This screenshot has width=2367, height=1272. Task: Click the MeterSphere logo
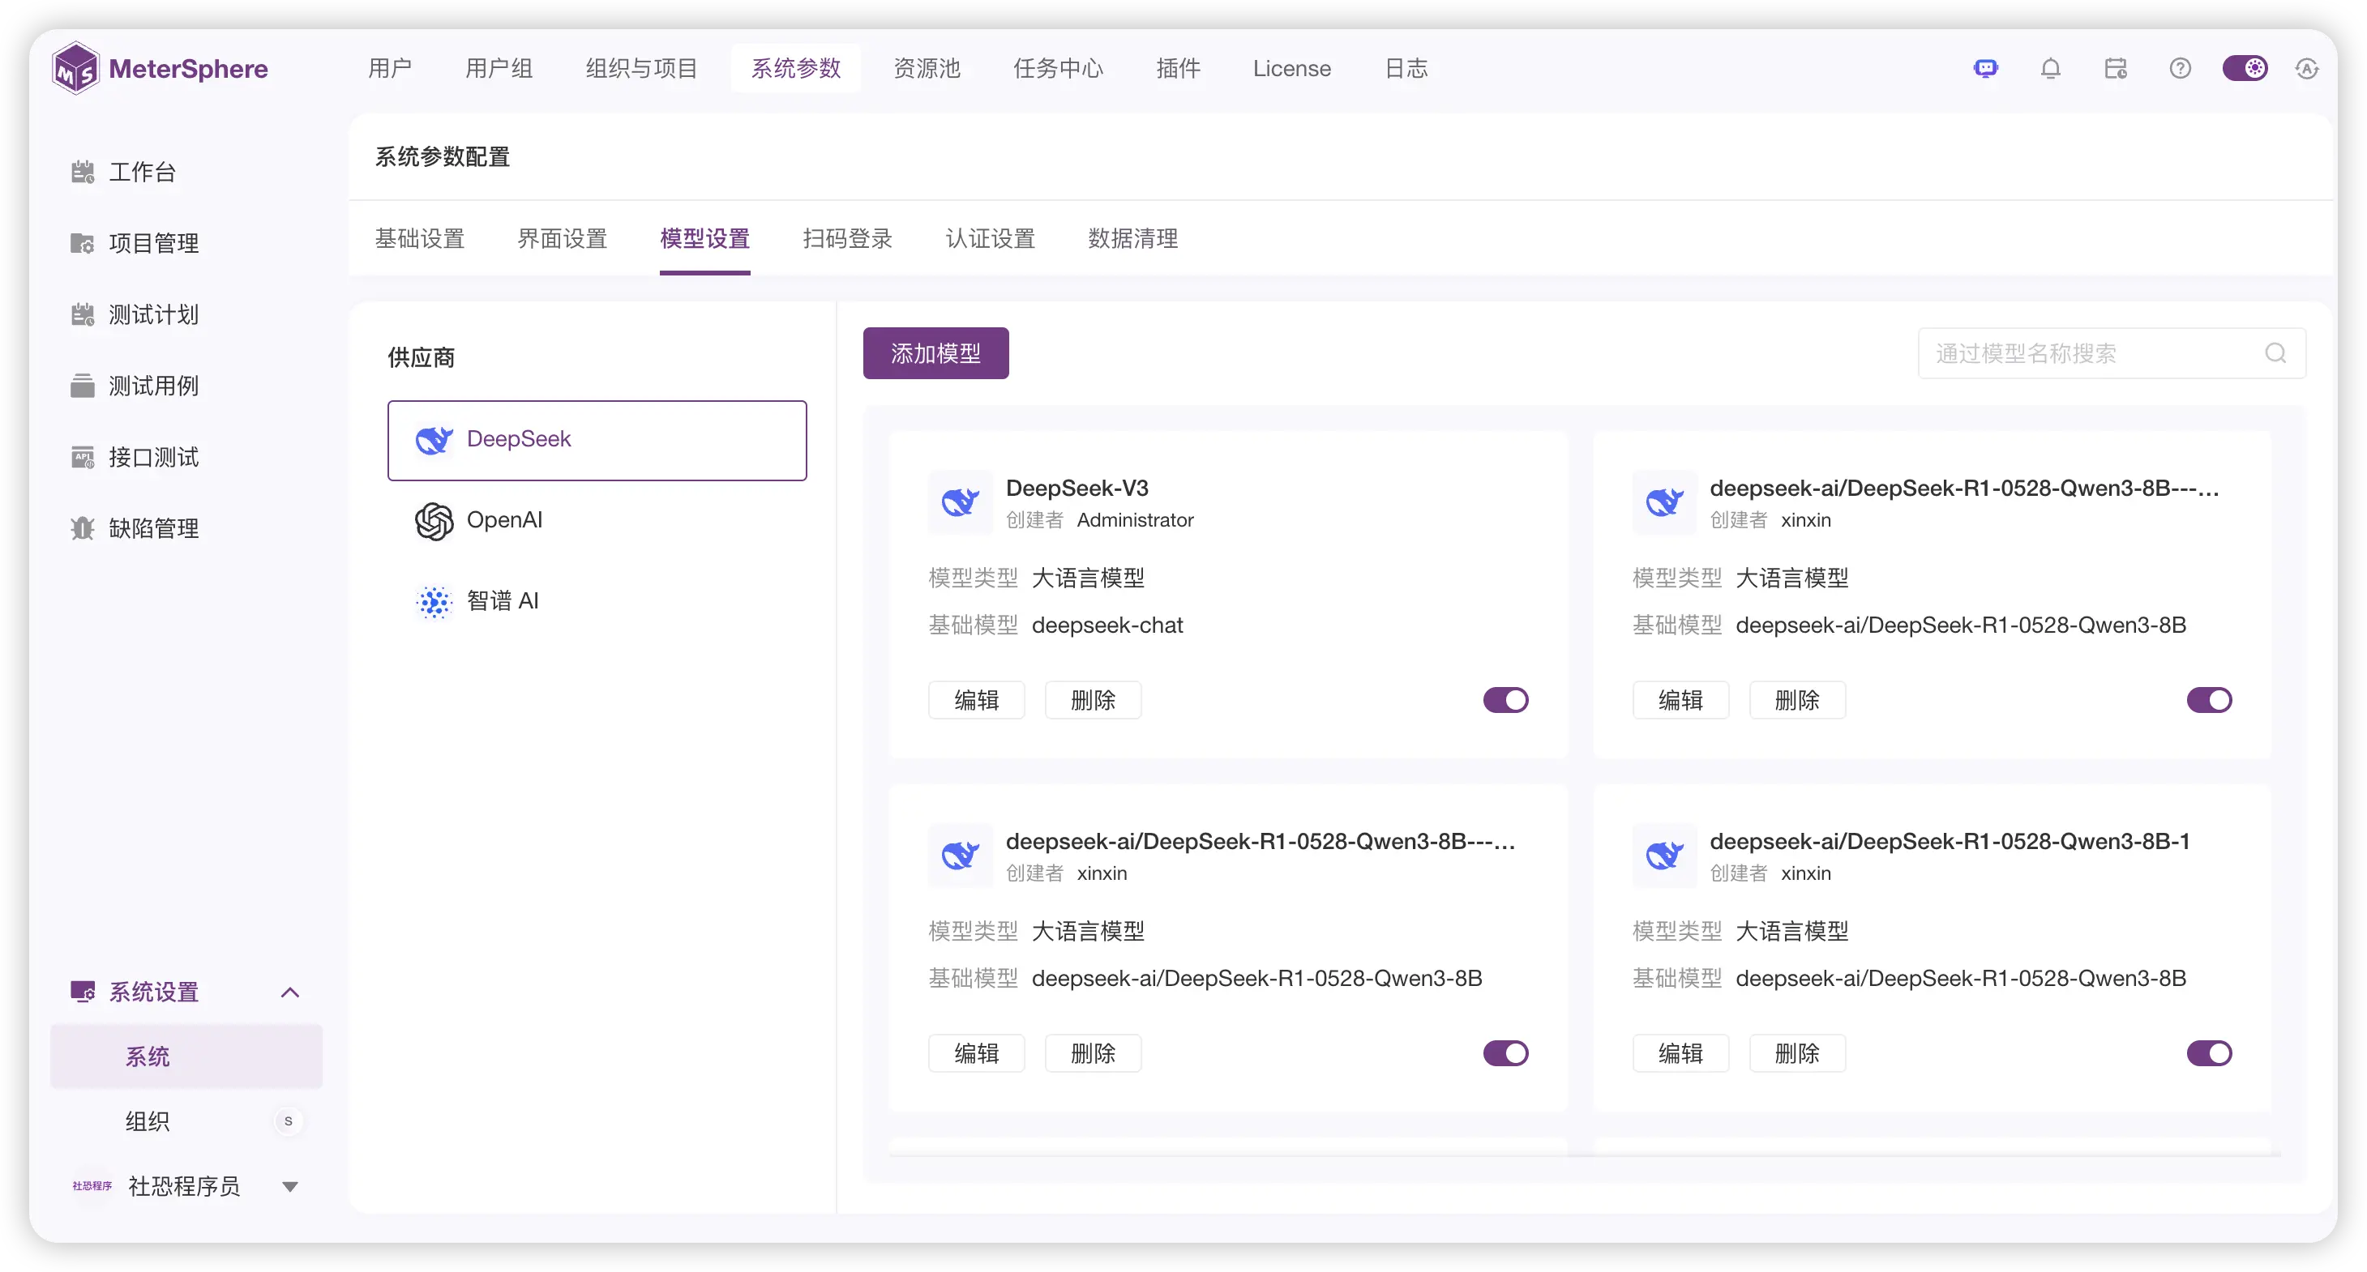(160, 68)
